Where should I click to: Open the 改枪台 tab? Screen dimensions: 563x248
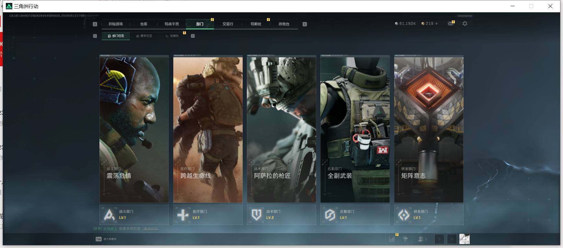[x=284, y=24]
